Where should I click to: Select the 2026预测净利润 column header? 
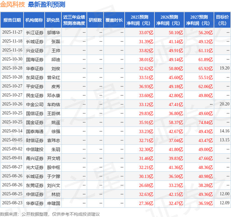pyautogui.click(x=169, y=20)
